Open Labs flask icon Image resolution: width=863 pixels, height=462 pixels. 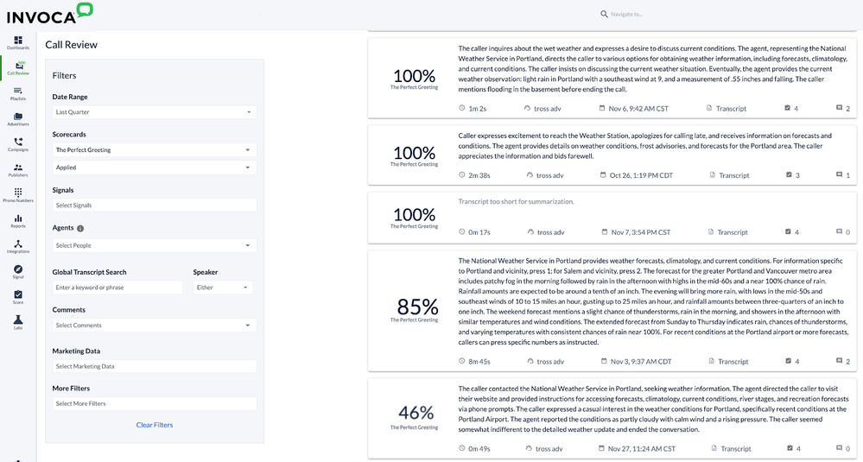point(18,322)
